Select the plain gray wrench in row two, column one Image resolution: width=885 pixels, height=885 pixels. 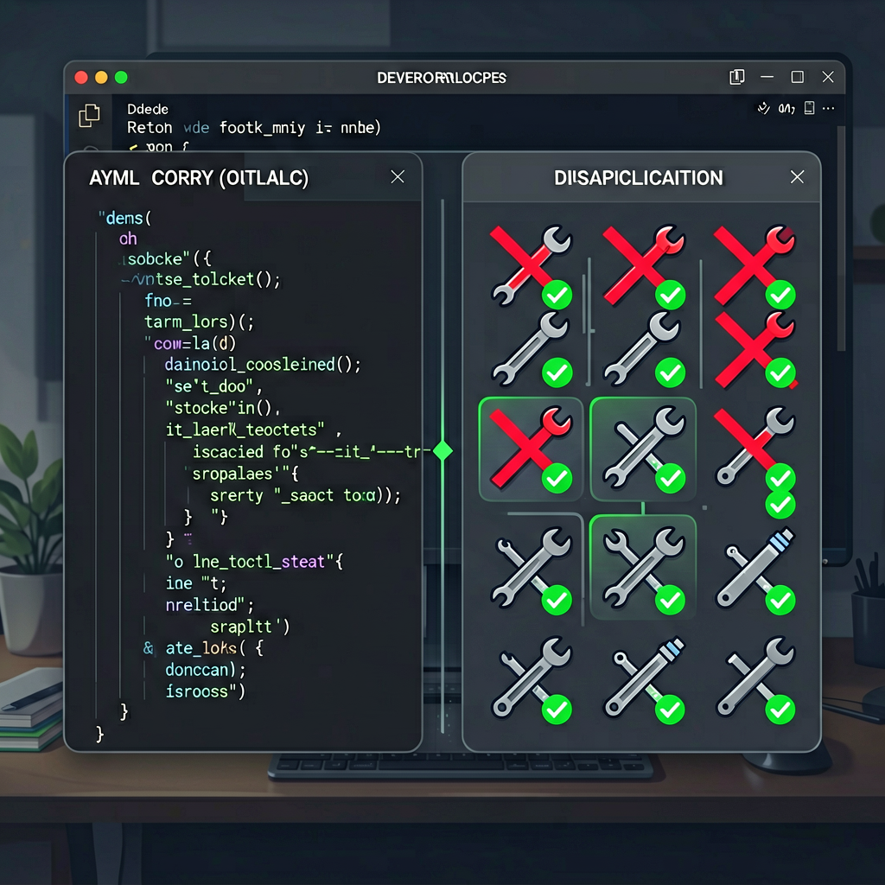pyautogui.click(x=532, y=349)
